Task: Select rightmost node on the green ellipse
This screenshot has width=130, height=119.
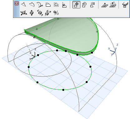Action: pos(90,67)
